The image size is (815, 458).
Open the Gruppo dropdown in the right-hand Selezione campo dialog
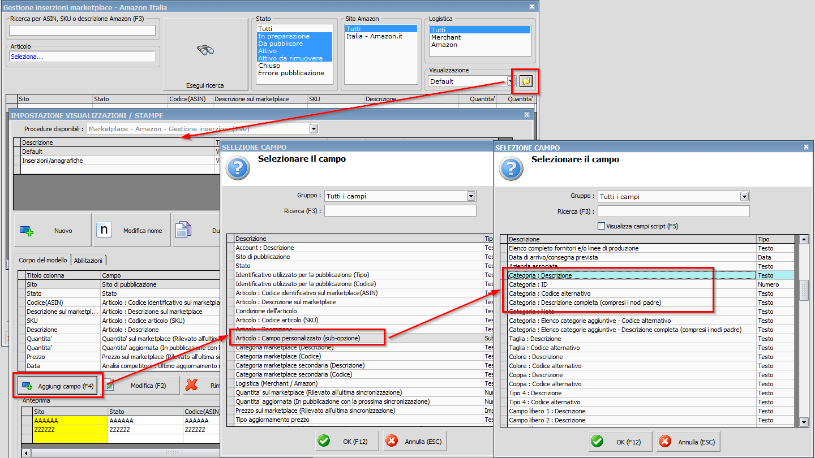tap(744, 197)
